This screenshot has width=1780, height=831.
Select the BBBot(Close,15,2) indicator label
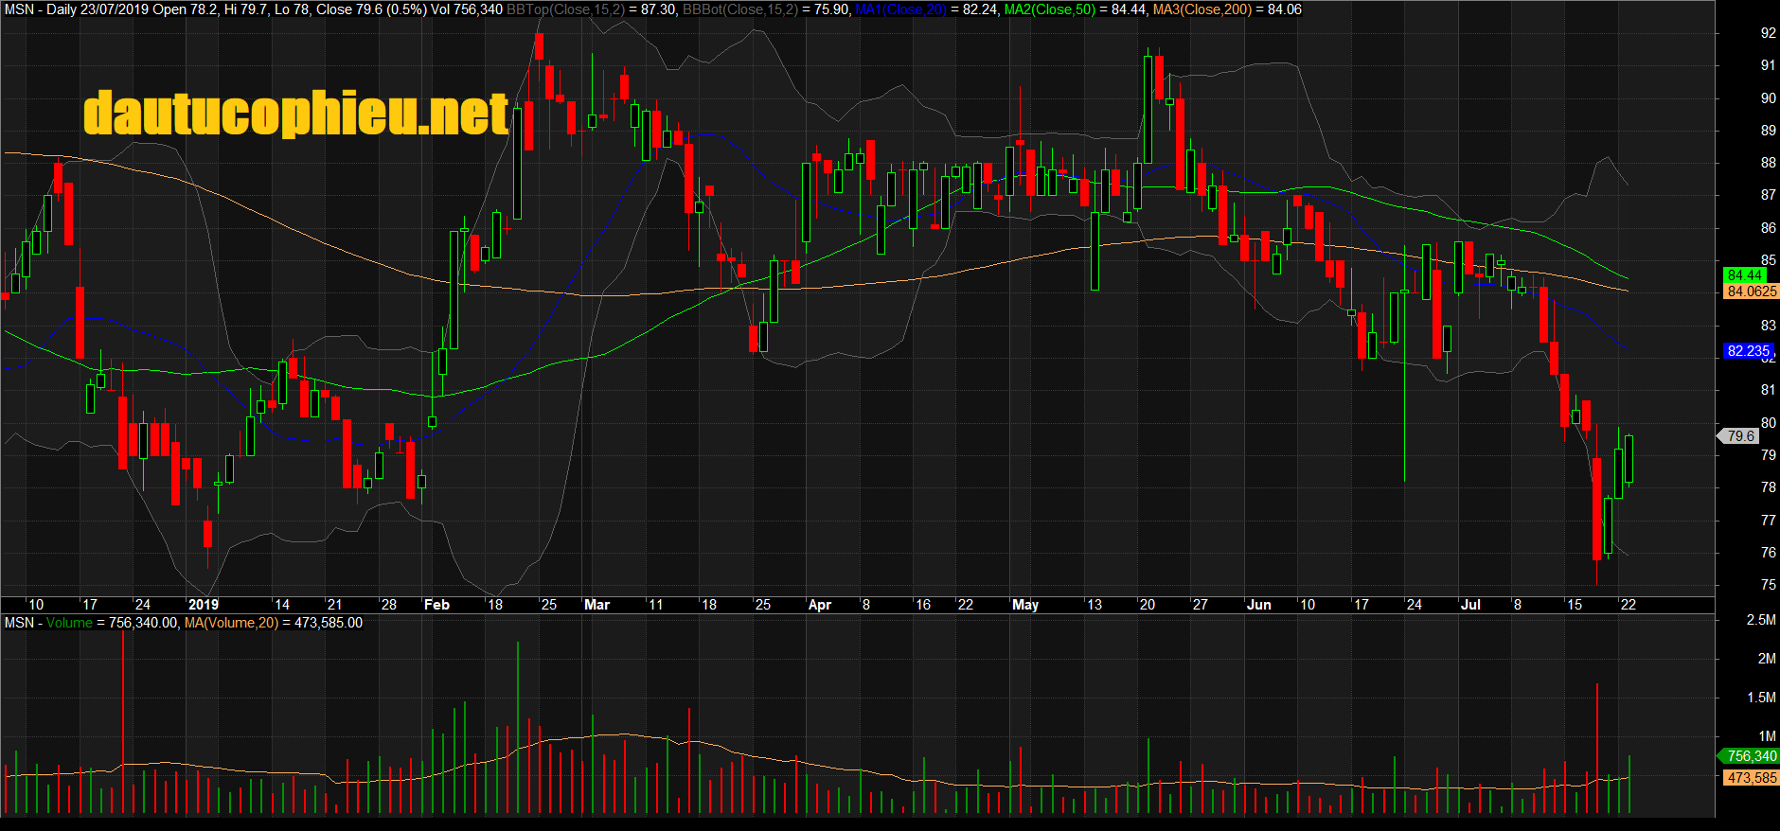[739, 9]
